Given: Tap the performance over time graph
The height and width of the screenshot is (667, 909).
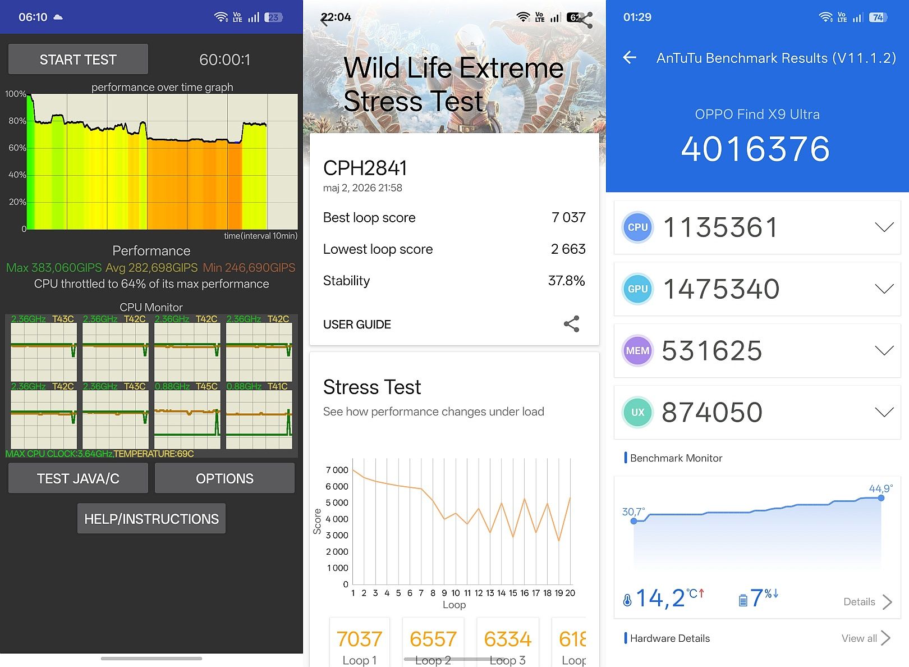Looking at the screenshot, I should 163,161.
